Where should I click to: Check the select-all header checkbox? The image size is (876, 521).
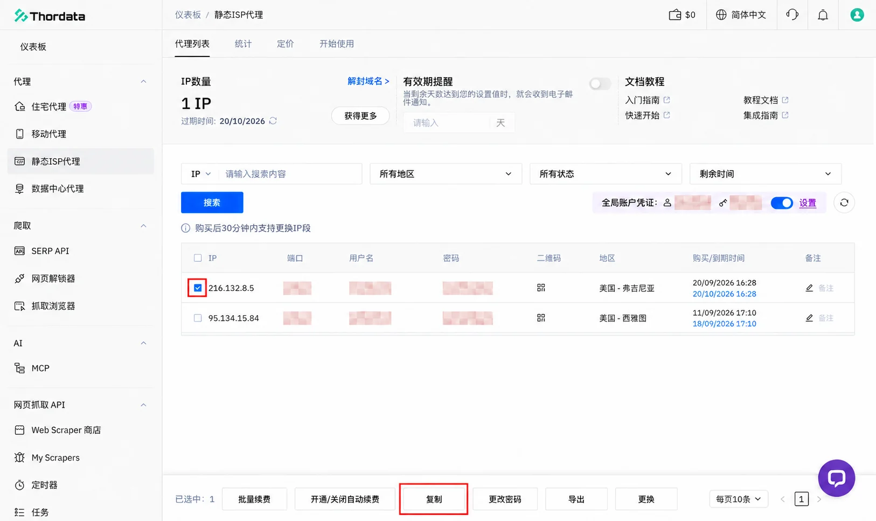pyautogui.click(x=198, y=258)
